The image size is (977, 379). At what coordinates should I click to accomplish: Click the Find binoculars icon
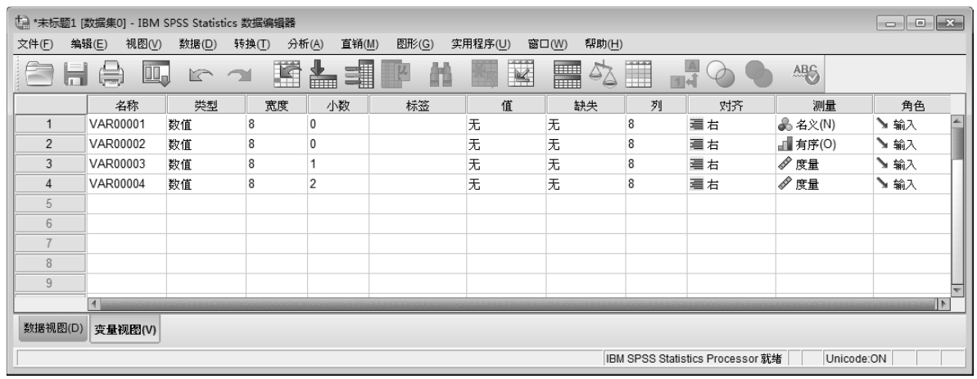click(439, 74)
